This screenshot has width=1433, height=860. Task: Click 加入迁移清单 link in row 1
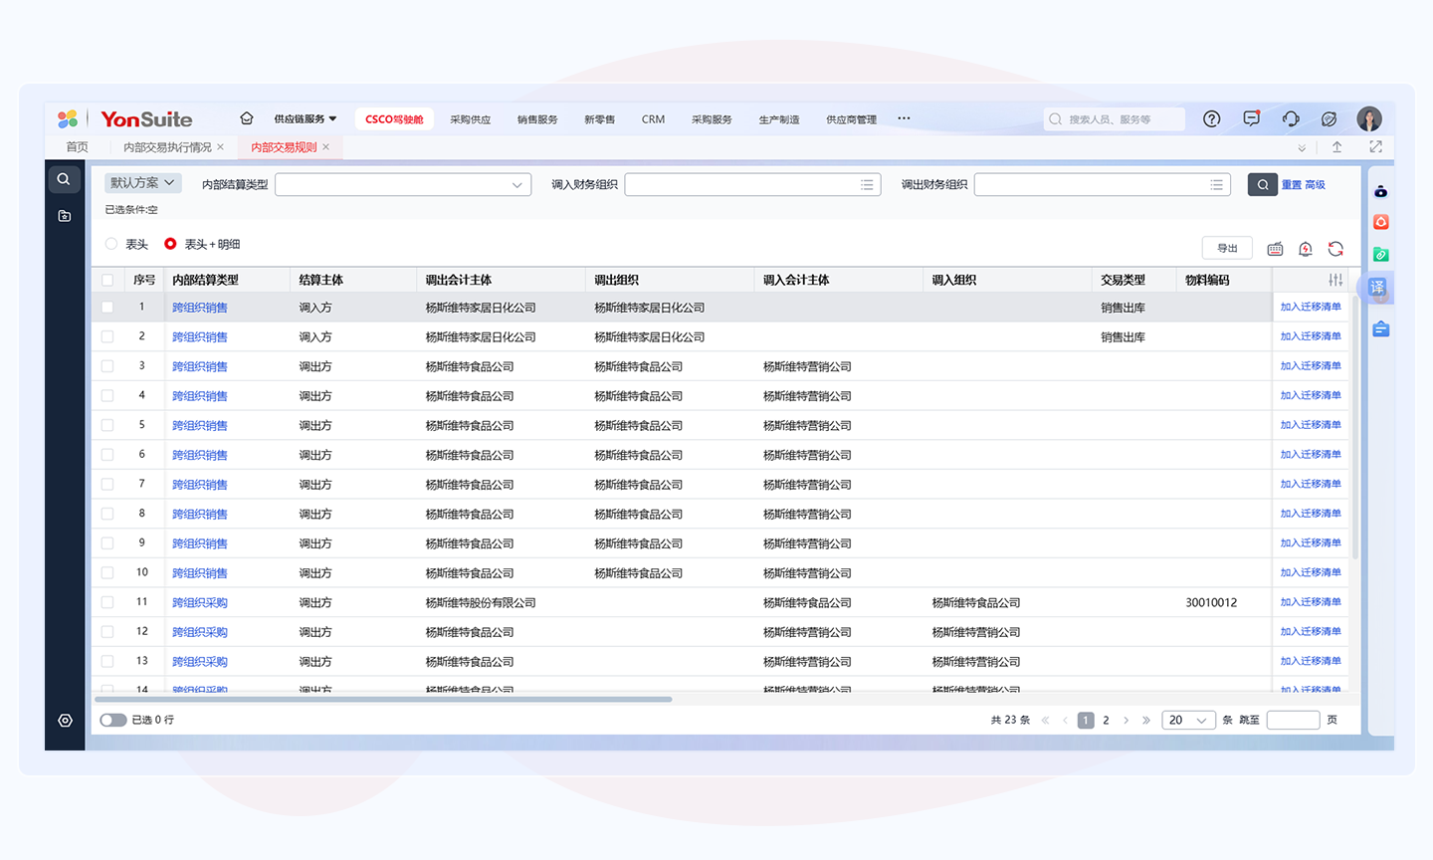pos(1310,307)
